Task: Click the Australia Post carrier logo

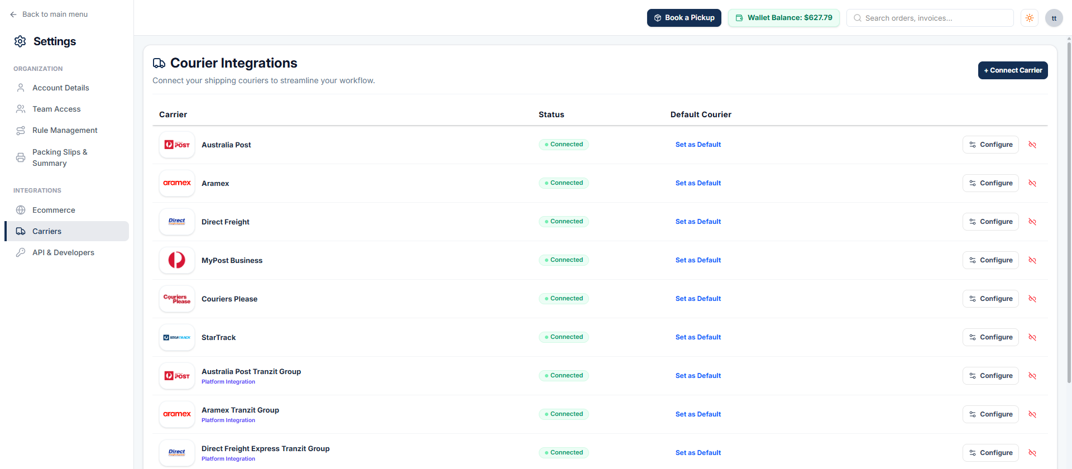Action: (177, 145)
